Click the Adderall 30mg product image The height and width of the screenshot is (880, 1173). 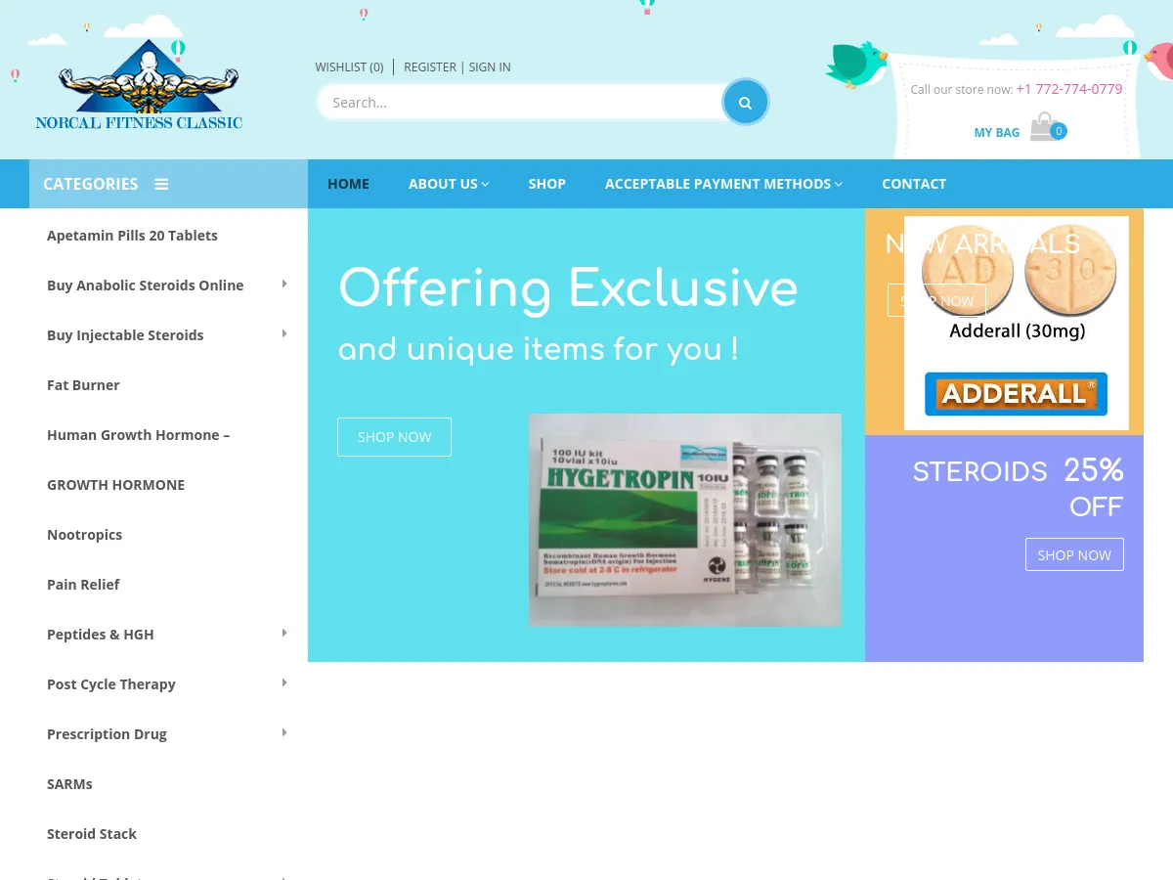click(1017, 324)
